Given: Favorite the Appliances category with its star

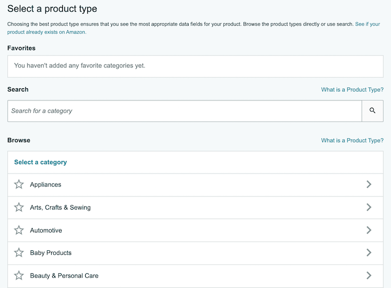Looking at the screenshot, I should [19, 185].
